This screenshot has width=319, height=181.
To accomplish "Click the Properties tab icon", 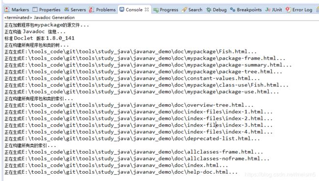I will tap(35, 9).
